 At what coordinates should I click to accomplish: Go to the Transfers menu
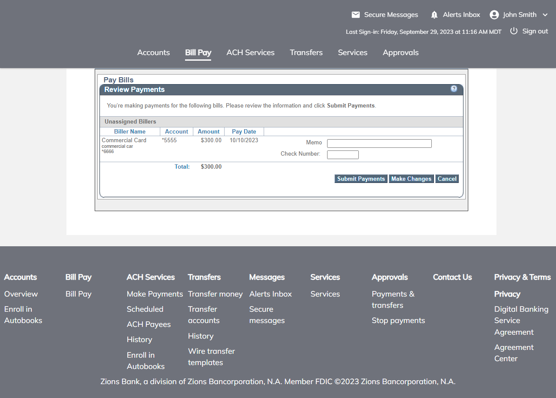306,52
